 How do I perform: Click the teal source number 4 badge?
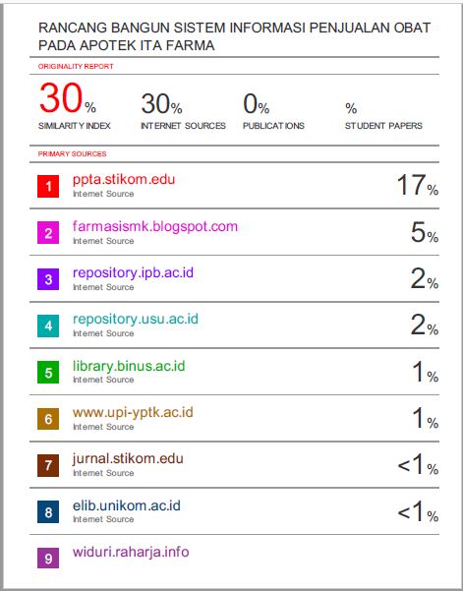48,325
